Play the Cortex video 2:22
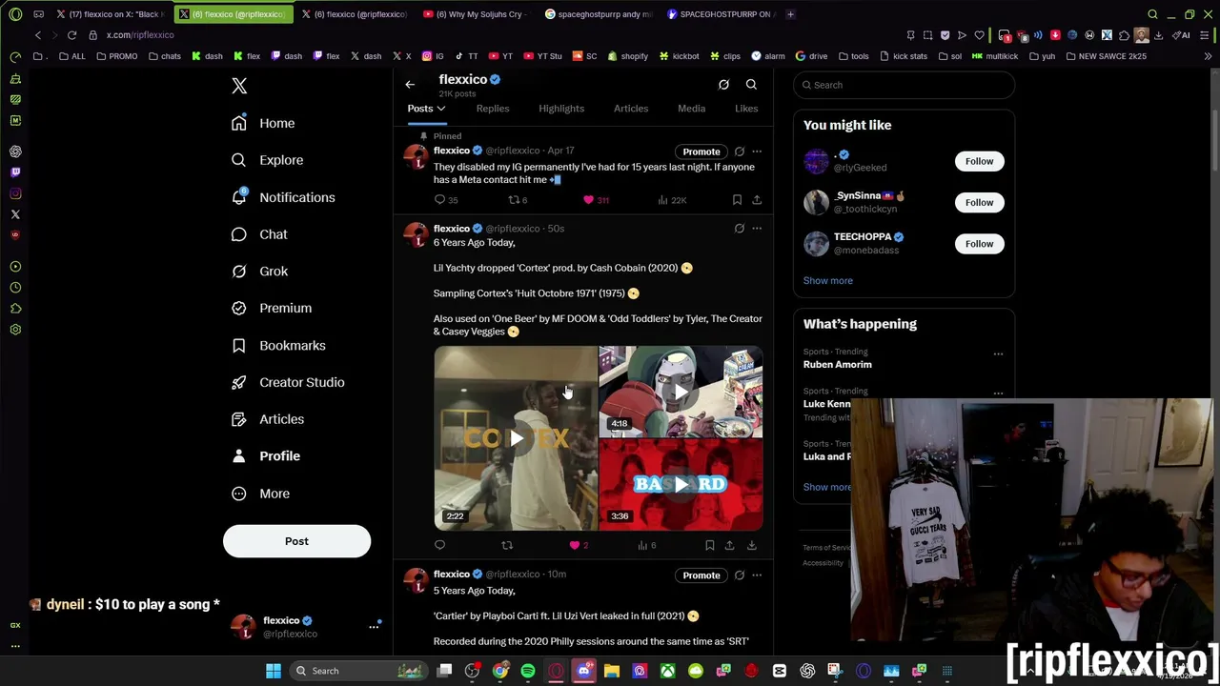Screen dimensions: 1220x686 tap(516, 438)
